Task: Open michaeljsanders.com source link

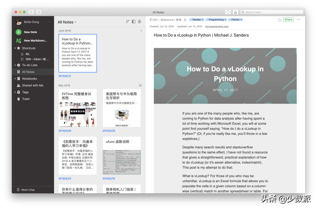Action: 217,26
